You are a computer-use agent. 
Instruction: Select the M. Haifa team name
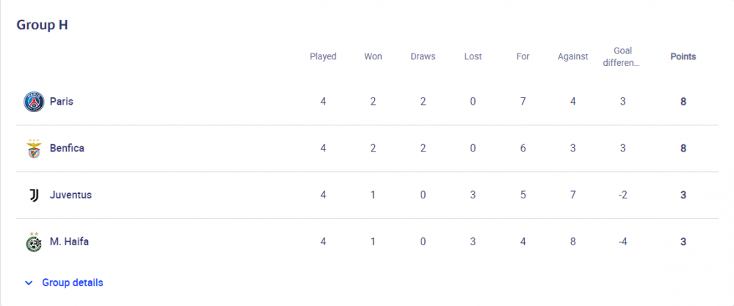[x=69, y=242]
